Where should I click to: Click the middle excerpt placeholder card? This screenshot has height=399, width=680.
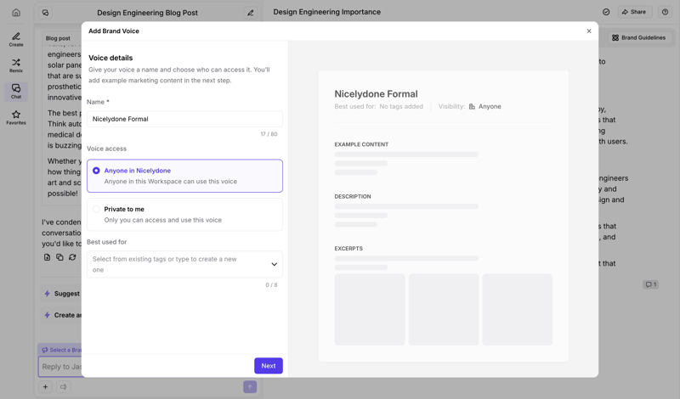pos(444,309)
